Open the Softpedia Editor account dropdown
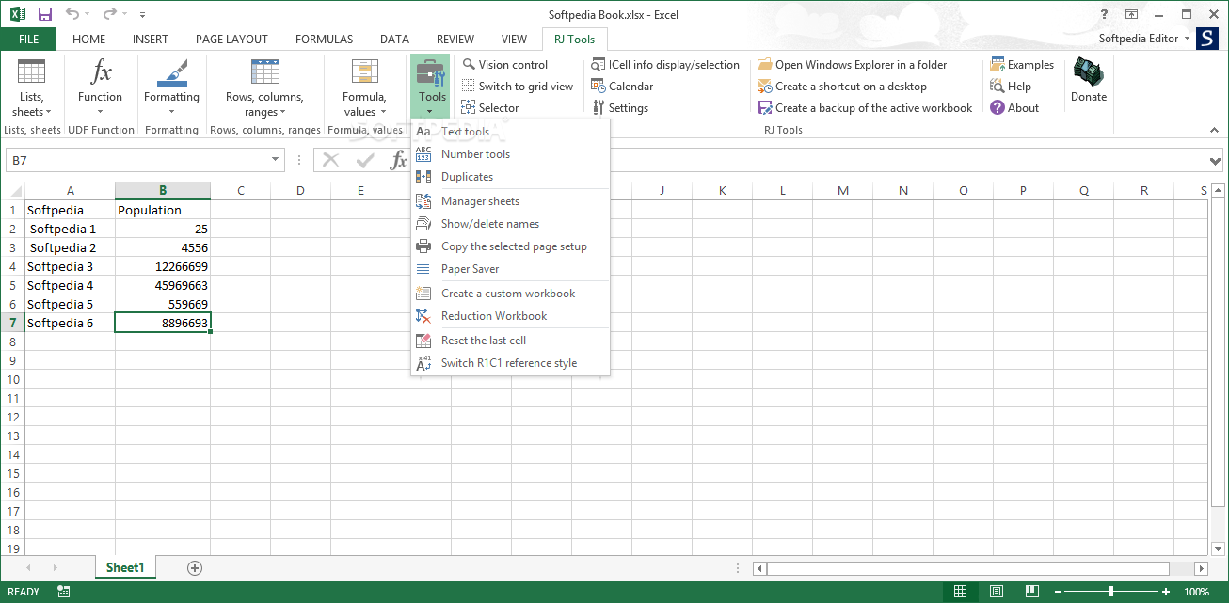This screenshot has height=603, width=1229. (x=1187, y=39)
